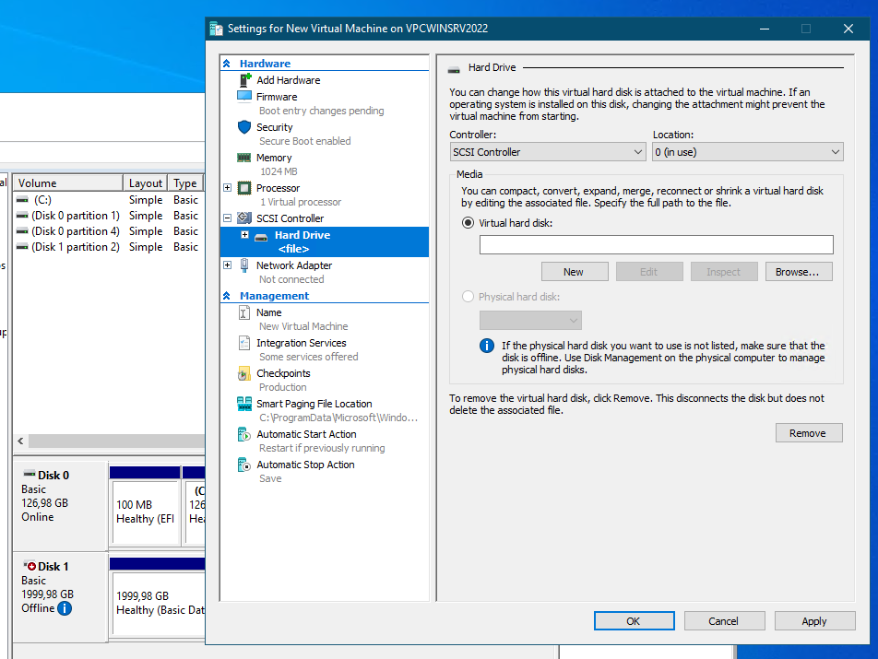Click the Security shield icon
The image size is (878, 659).
click(x=244, y=127)
